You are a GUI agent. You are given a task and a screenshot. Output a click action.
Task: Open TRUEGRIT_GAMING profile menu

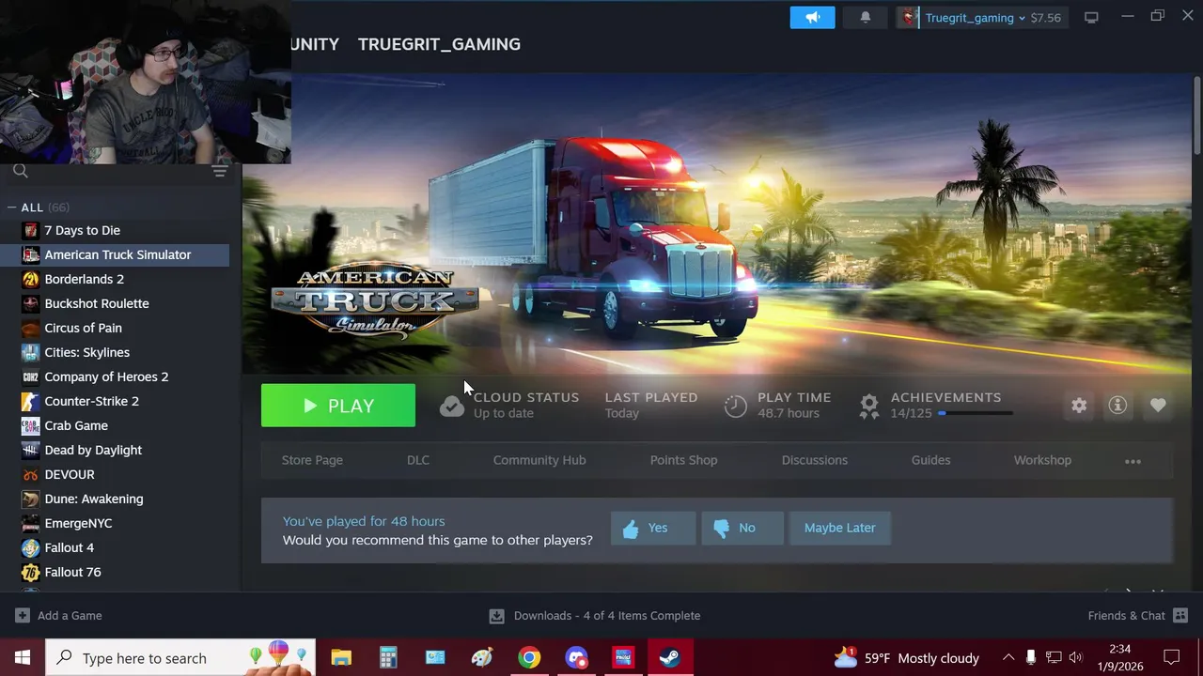point(439,44)
